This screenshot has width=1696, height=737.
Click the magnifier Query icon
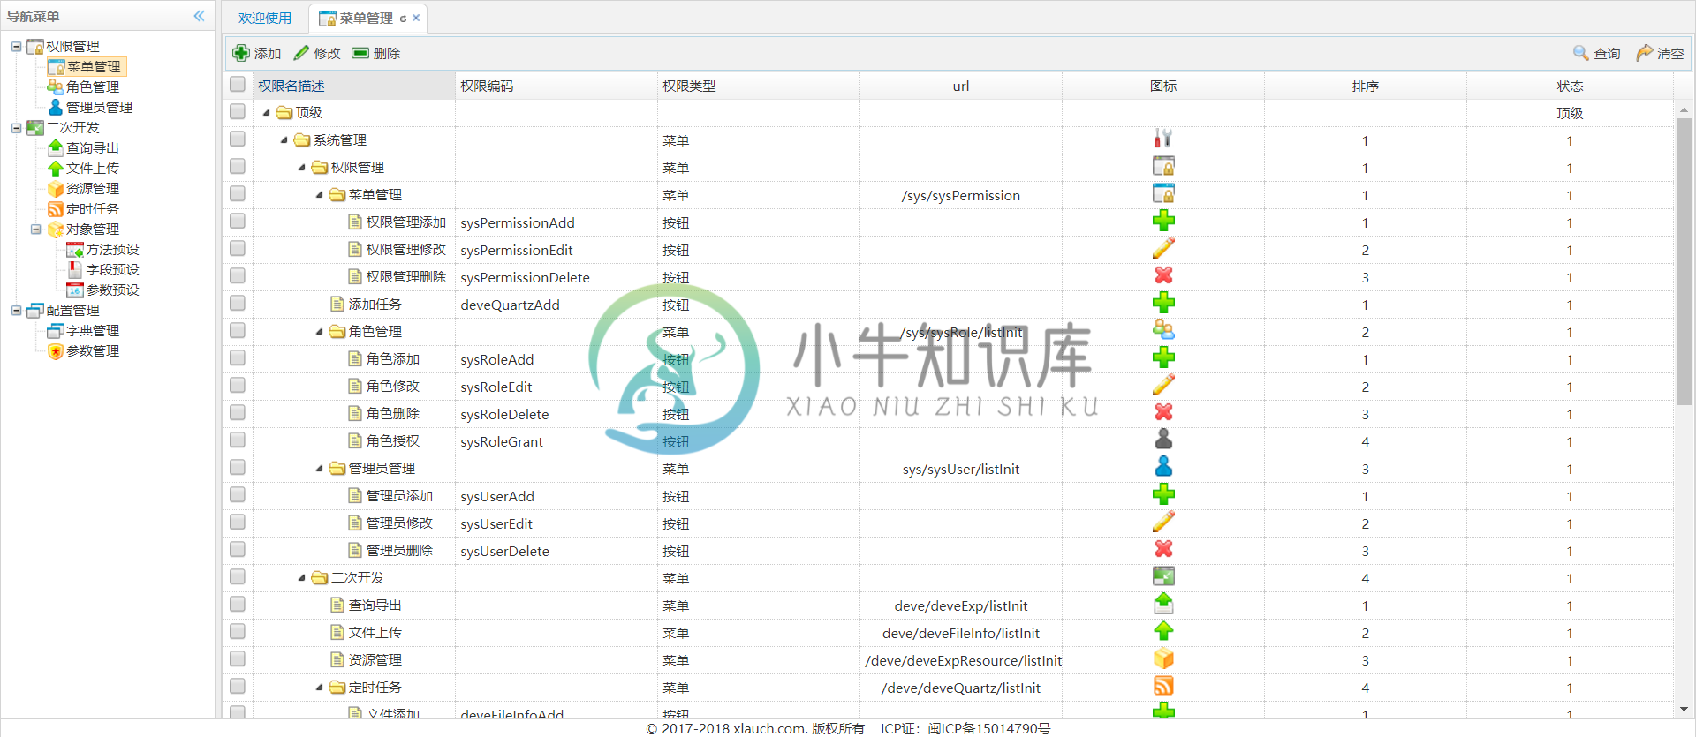[x=1581, y=53]
